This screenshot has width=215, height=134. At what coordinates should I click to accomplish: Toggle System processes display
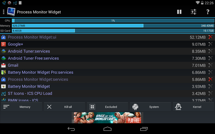(x=150, y=107)
